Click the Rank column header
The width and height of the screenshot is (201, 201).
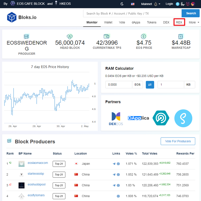pos(10,153)
